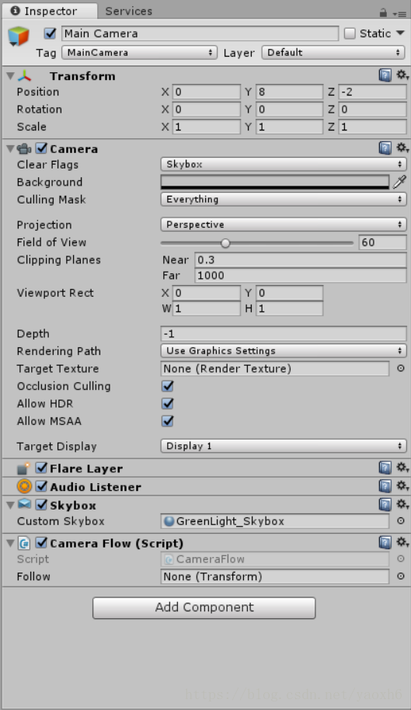Open Transform component gear settings
The width and height of the screenshot is (411, 710).
point(402,75)
